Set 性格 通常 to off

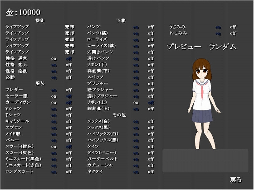pyautogui.click(x=69, y=58)
